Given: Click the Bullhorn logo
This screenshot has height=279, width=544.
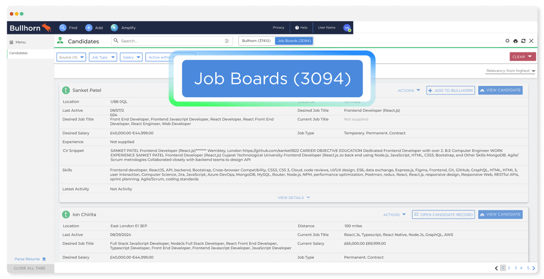Looking at the screenshot, I should click(30, 28).
